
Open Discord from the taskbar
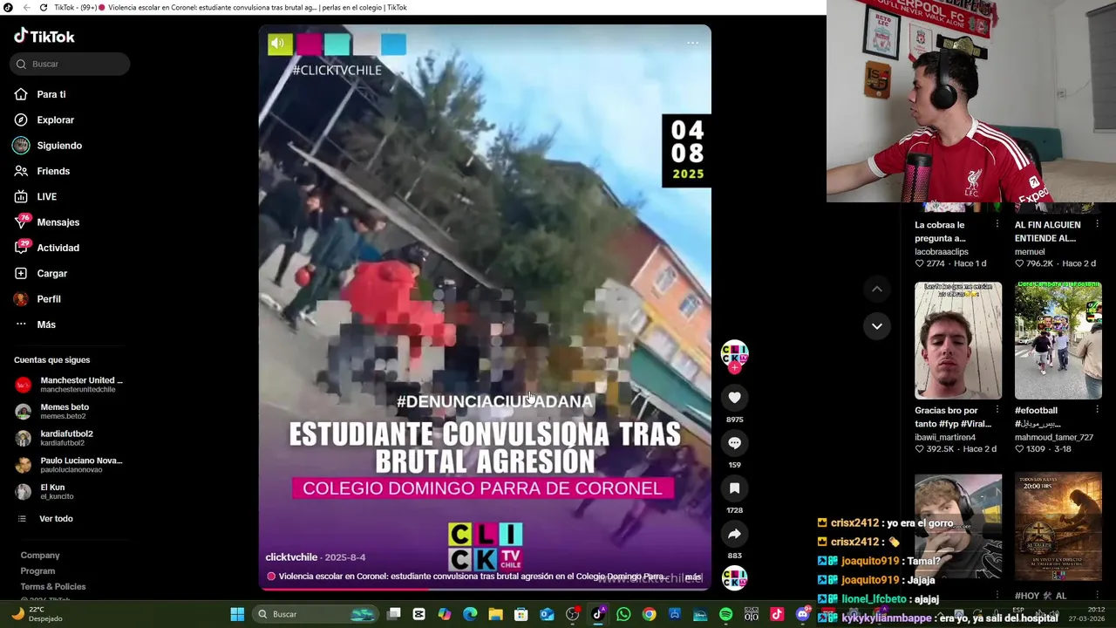803,614
